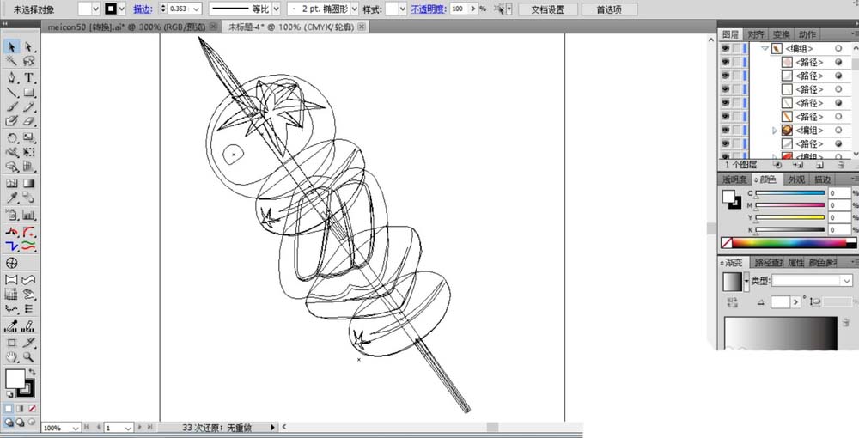Open the 样式 style dropdown
The height and width of the screenshot is (438, 859).
click(x=403, y=9)
